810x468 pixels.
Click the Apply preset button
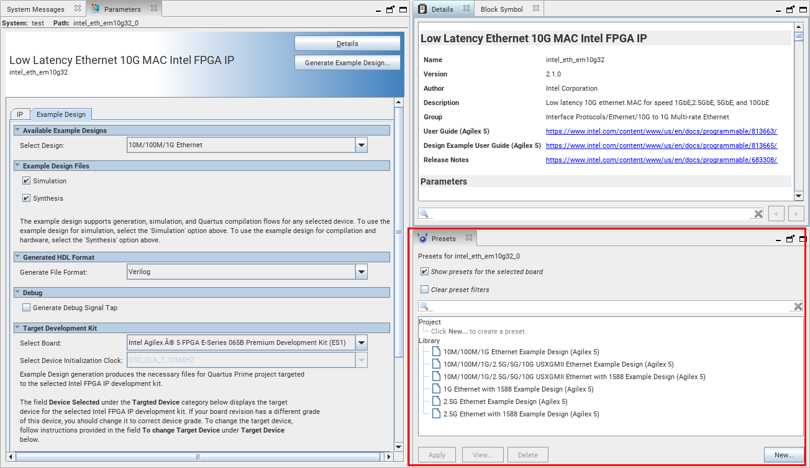tap(437, 455)
